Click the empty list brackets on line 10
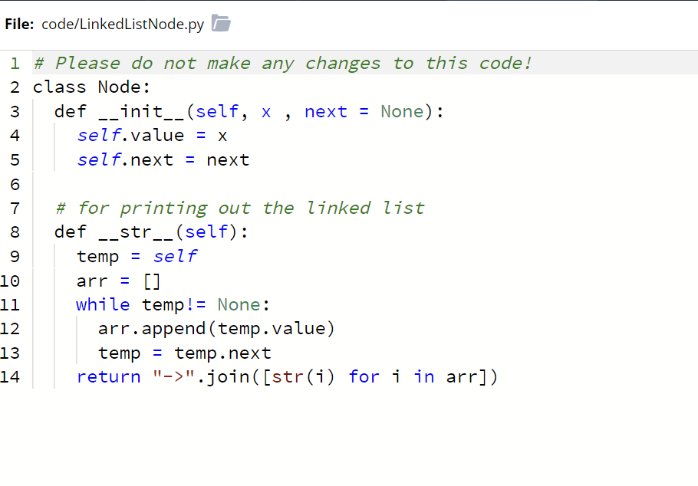The height and width of the screenshot is (486, 698). tap(152, 280)
